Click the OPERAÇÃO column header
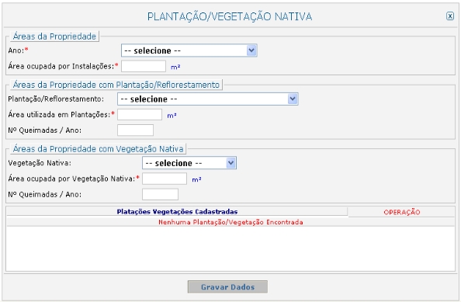Image resolution: width=461 pixels, height=302 pixels. coord(401,212)
